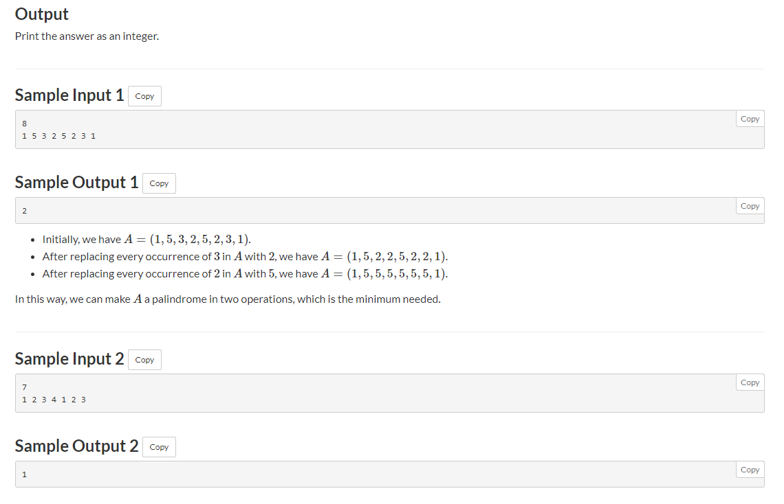Click the 'Sample Input 1' heading text
The width and height of the screenshot is (784, 504).
click(x=69, y=95)
